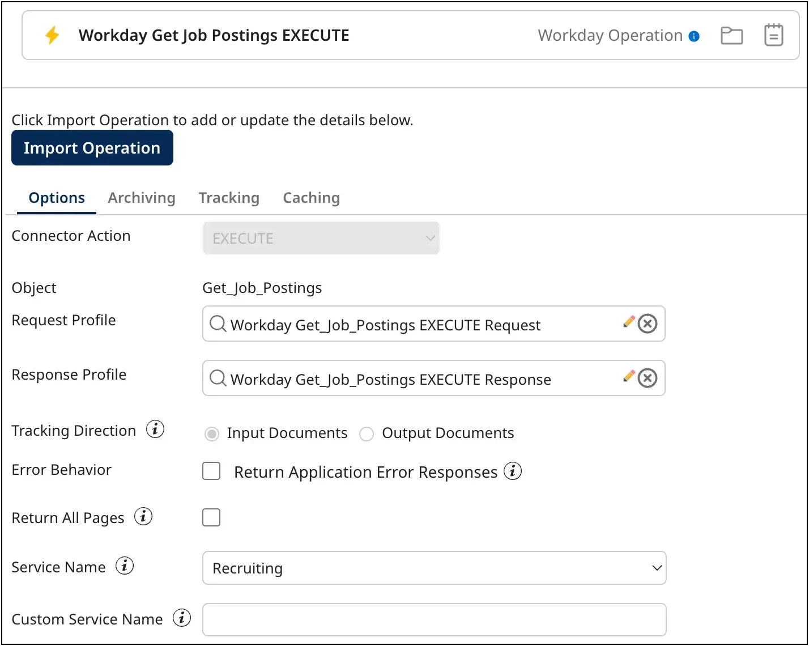Open the folder browser icon

pos(731,35)
